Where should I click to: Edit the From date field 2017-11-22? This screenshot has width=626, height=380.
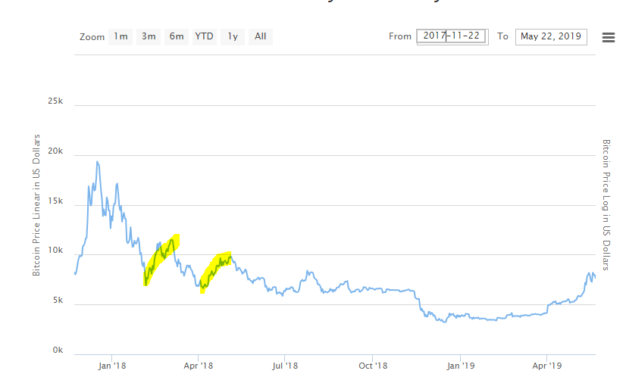tap(452, 36)
